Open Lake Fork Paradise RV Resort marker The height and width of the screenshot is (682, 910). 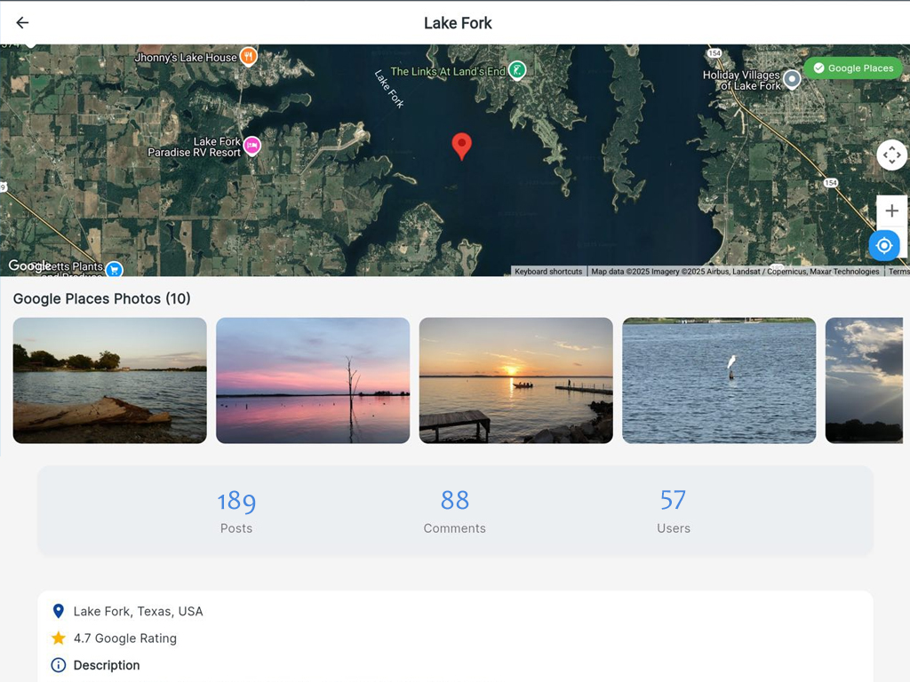251,146
